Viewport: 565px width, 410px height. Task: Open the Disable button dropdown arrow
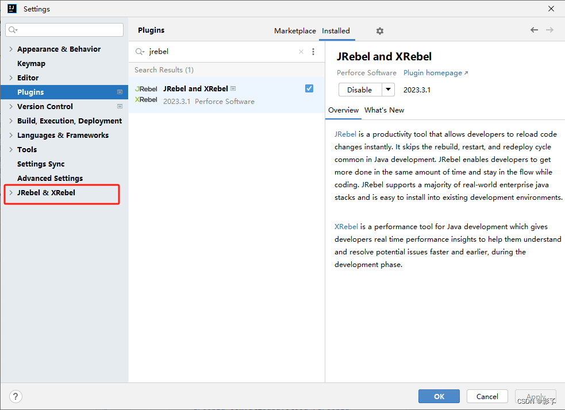click(388, 89)
